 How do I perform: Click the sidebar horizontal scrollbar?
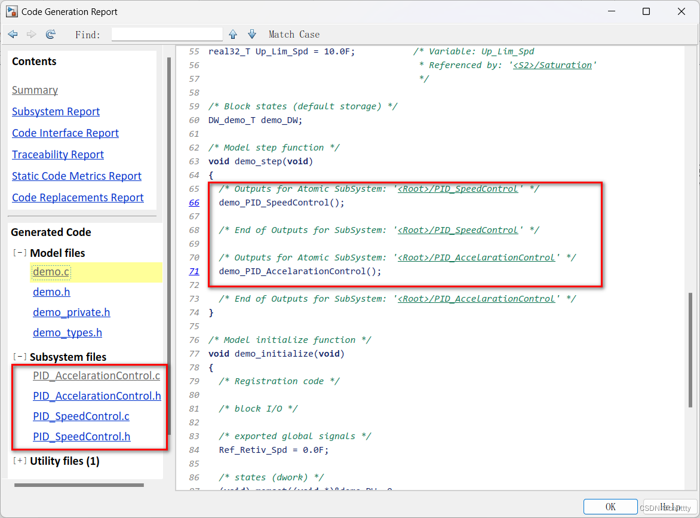click(x=79, y=485)
